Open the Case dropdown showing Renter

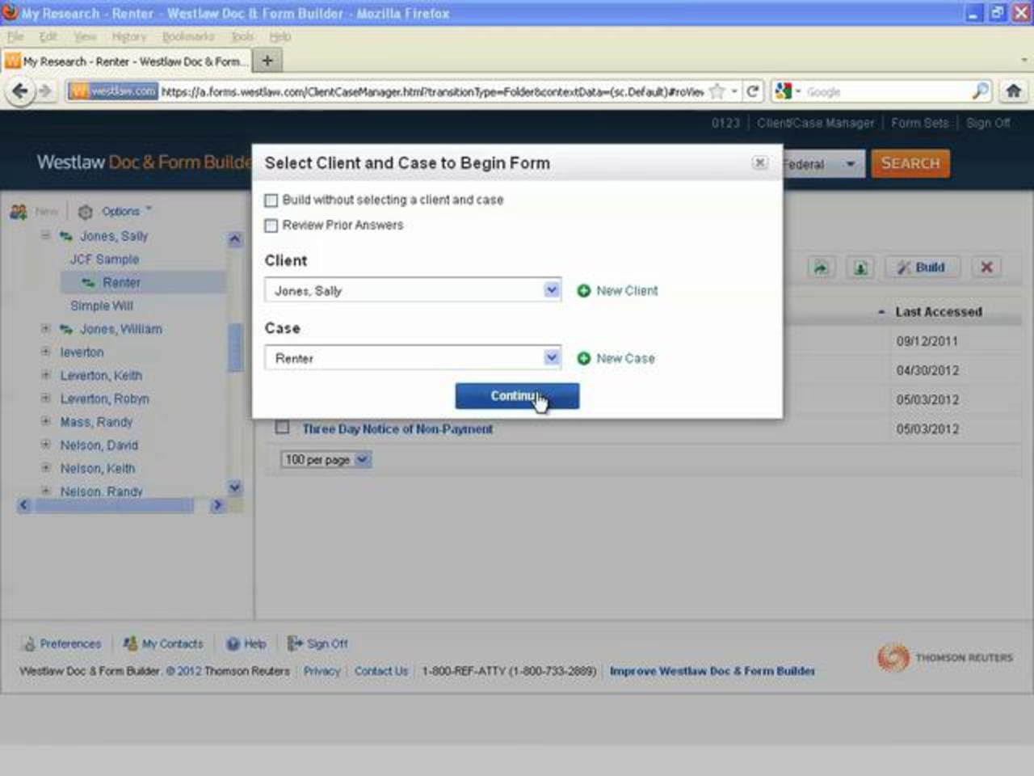(x=551, y=357)
